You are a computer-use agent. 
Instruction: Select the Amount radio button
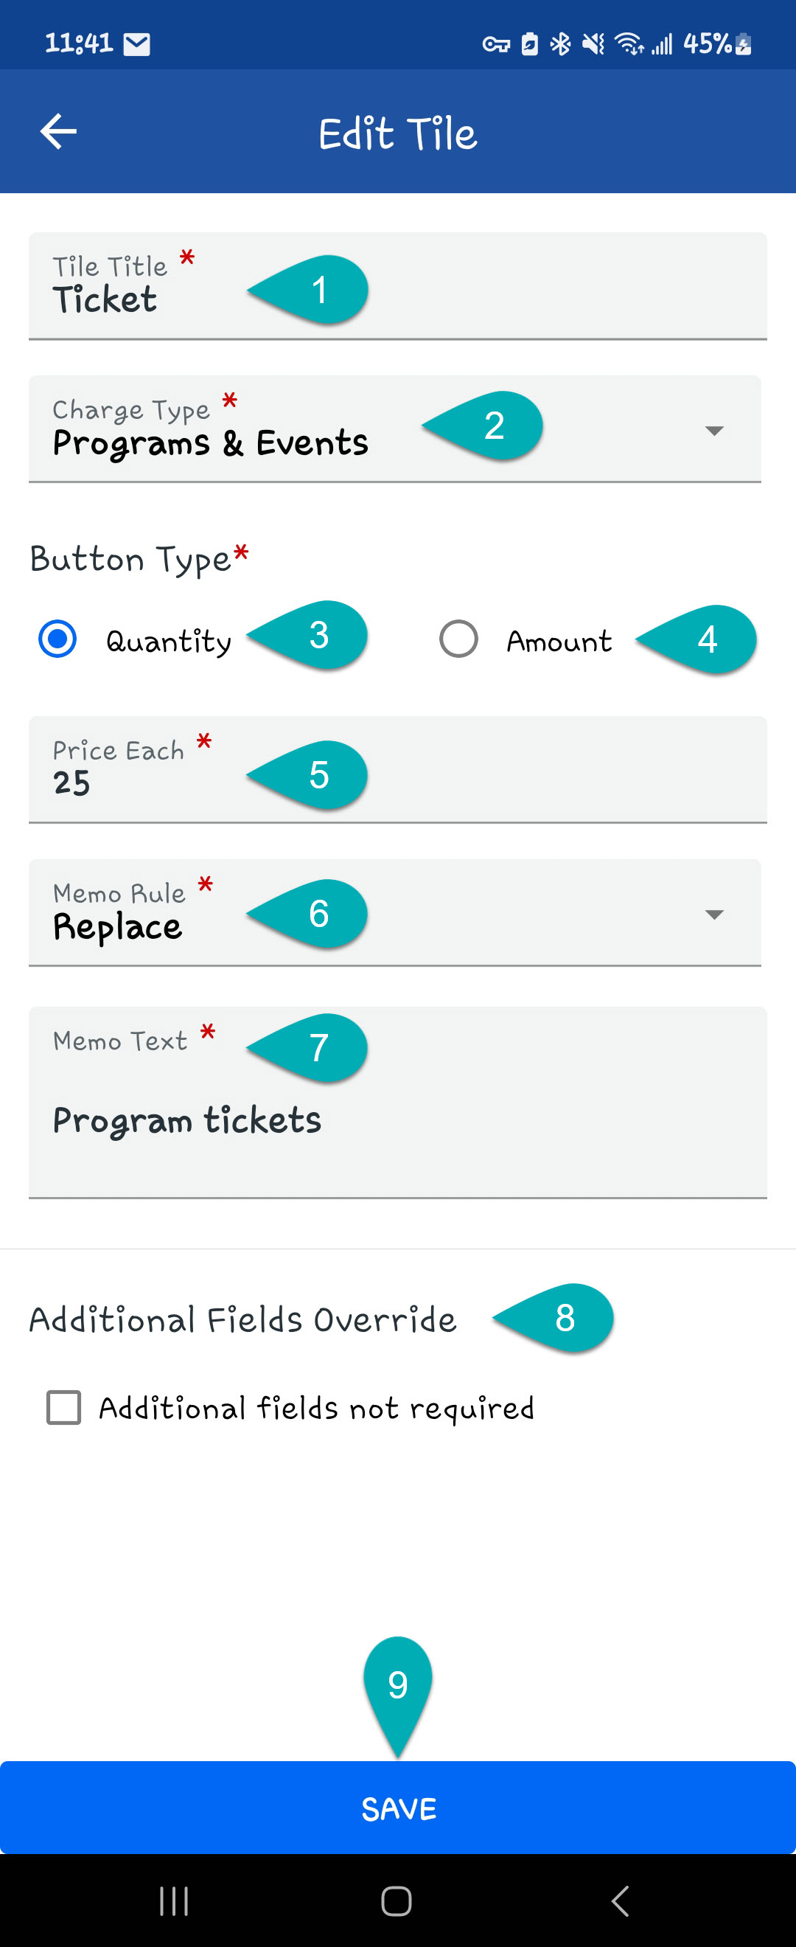click(x=458, y=639)
